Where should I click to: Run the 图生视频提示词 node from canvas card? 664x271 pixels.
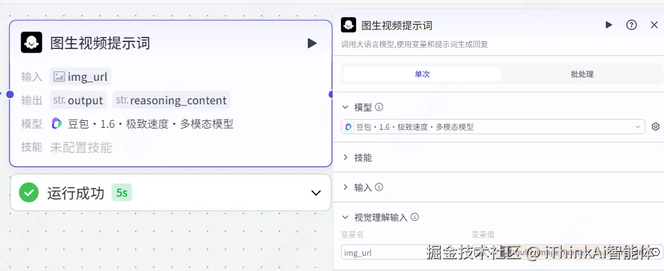point(312,43)
